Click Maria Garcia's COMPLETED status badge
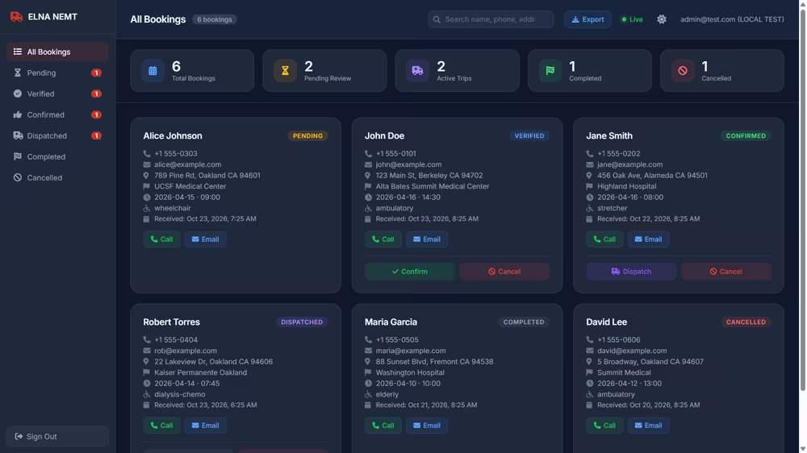 tap(524, 322)
